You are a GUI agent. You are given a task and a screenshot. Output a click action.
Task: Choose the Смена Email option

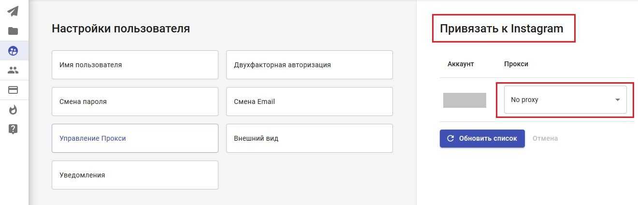click(x=309, y=102)
